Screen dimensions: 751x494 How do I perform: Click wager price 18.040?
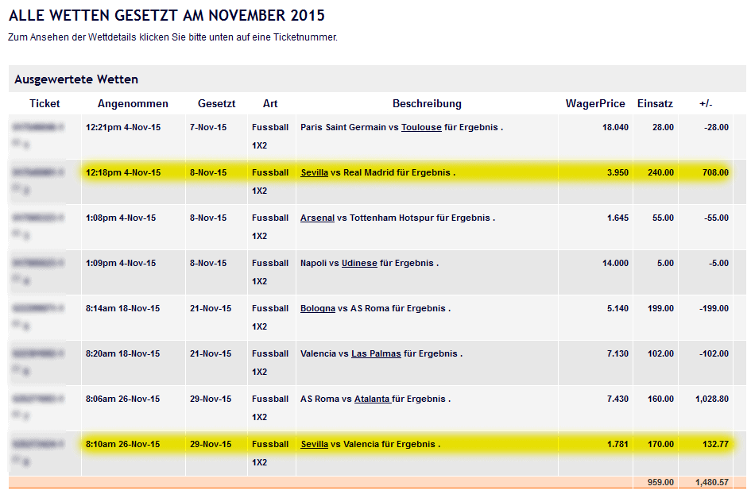(x=615, y=127)
